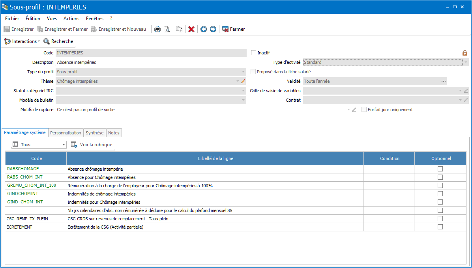Check Optionnel for ECRETEMENT row
The height and width of the screenshot is (268, 472).
point(440,227)
